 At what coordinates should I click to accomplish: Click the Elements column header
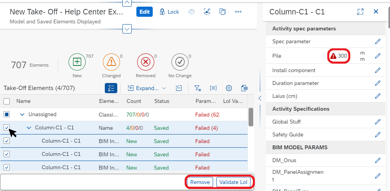[x=109, y=101]
